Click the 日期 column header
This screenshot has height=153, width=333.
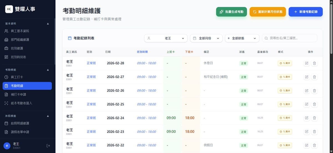coord(108,52)
